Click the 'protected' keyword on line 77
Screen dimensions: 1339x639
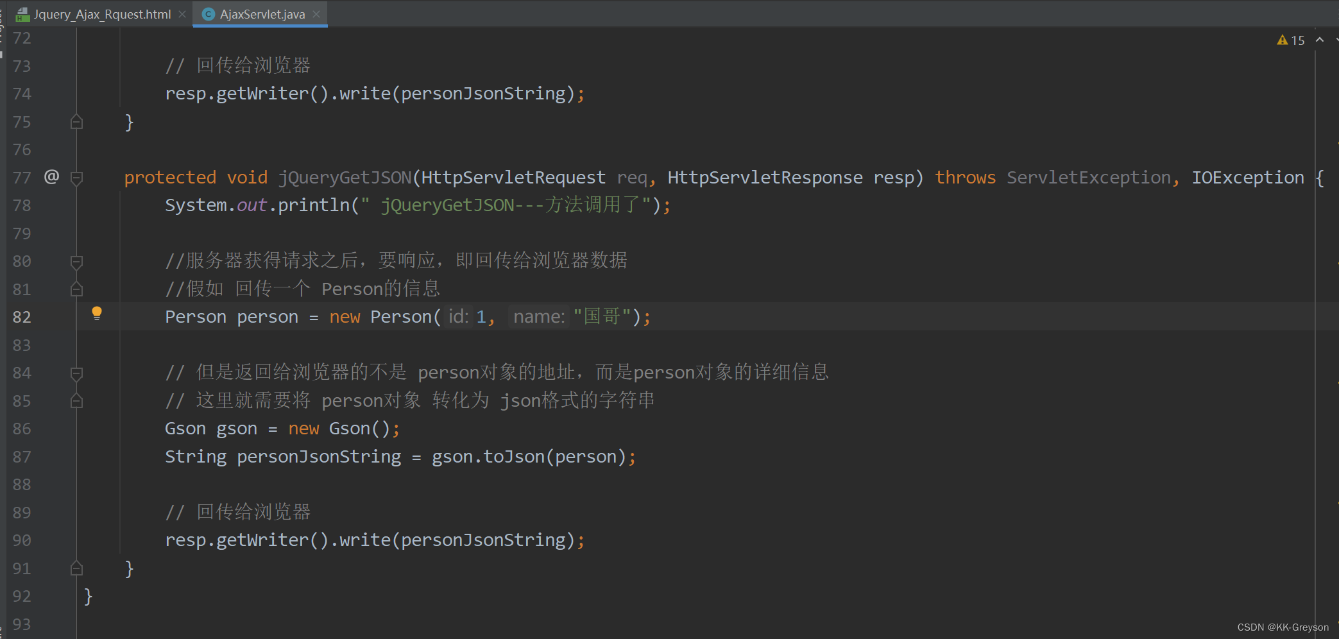(170, 178)
